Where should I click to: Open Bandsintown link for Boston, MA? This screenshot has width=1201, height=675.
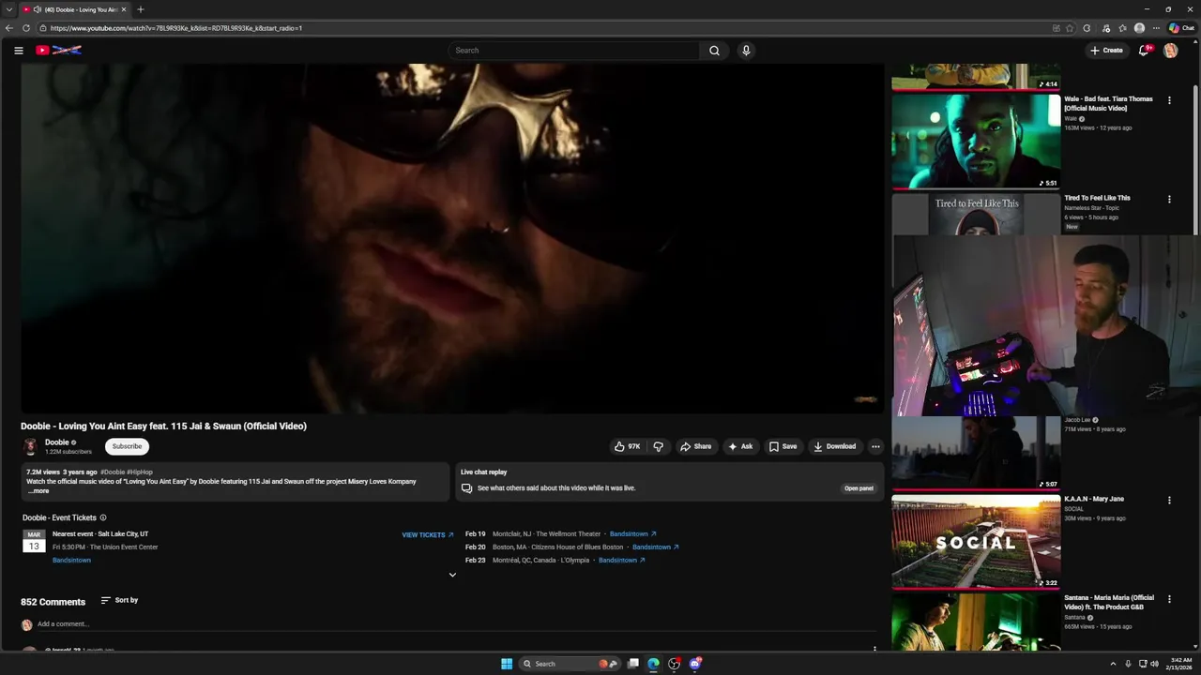656,547
